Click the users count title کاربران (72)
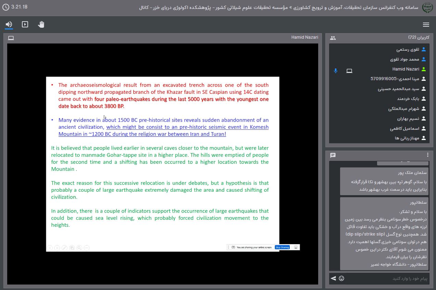The height and width of the screenshot is (290, 436). click(418, 37)
